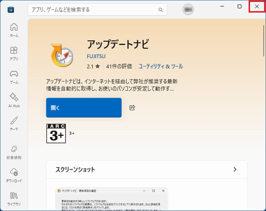Screen dimensions: 266x211
Task: Click the スクリーンショット heading
Action: click(x=75, y=169)
